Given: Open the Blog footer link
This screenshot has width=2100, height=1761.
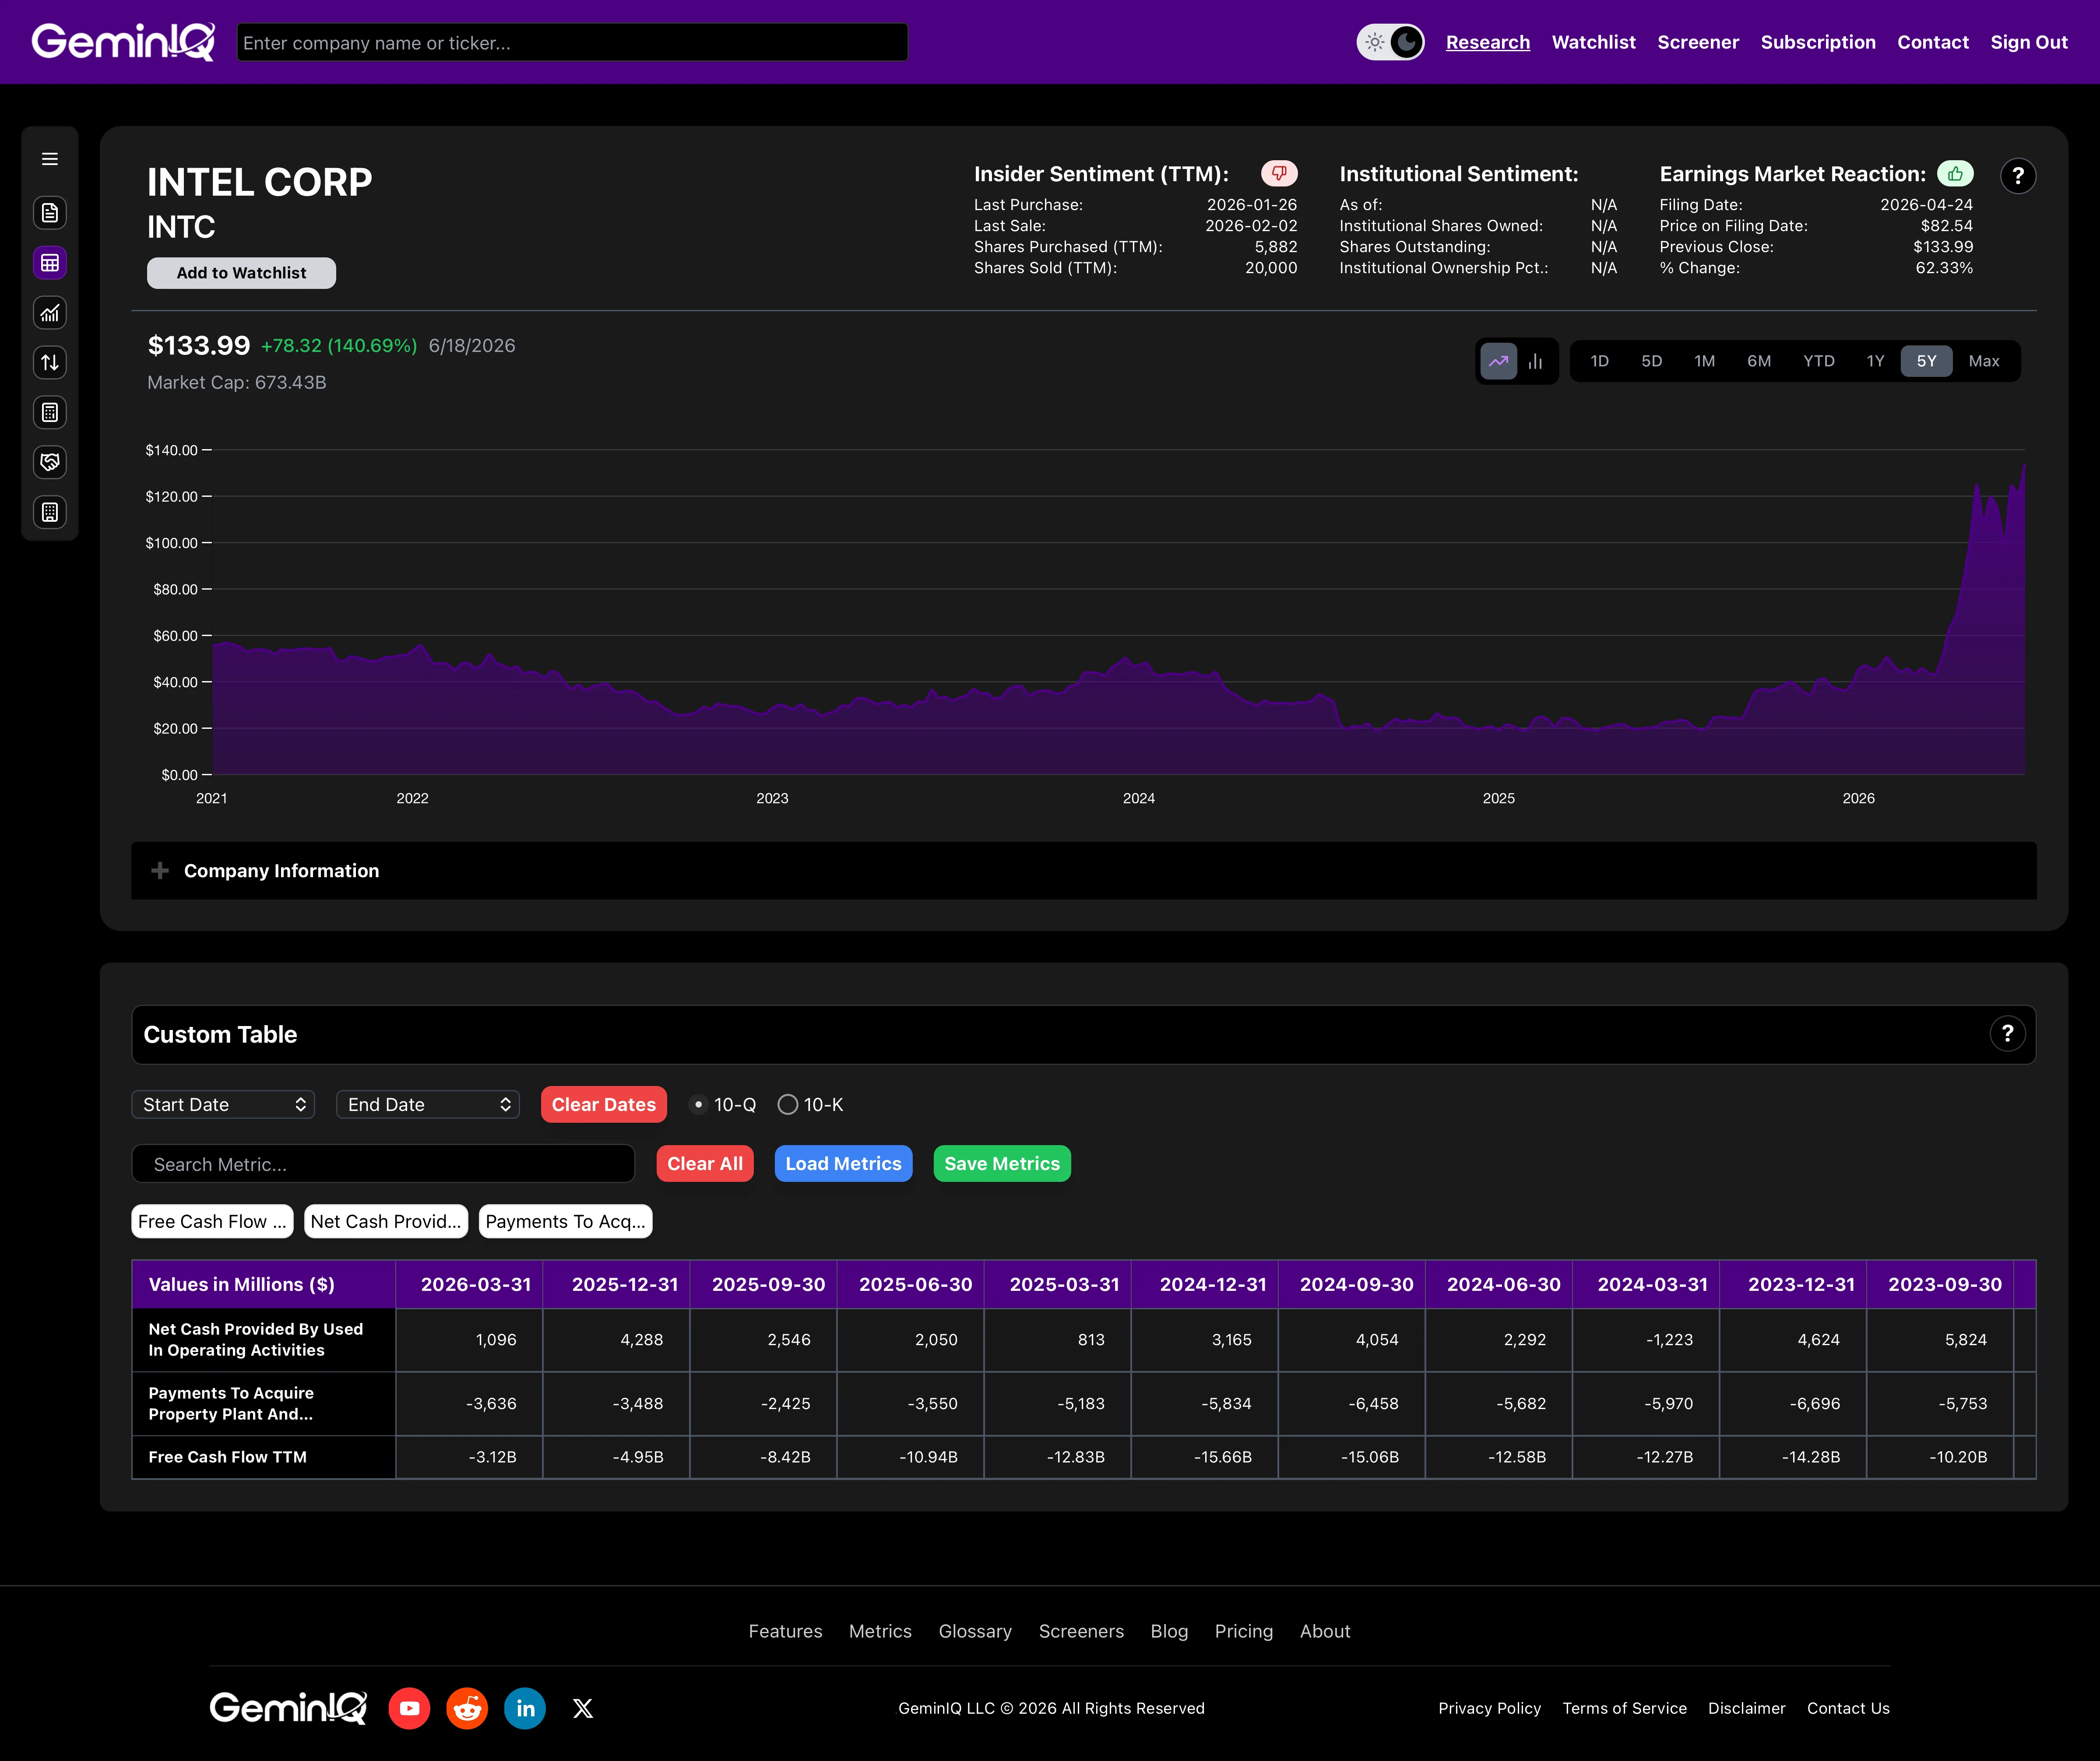Looking at the screenshot, I should (1169, 1631).
